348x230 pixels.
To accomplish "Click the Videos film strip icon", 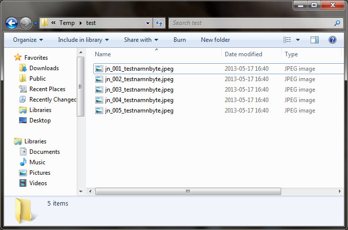I will pyautogui.click(x=23, y=183).
